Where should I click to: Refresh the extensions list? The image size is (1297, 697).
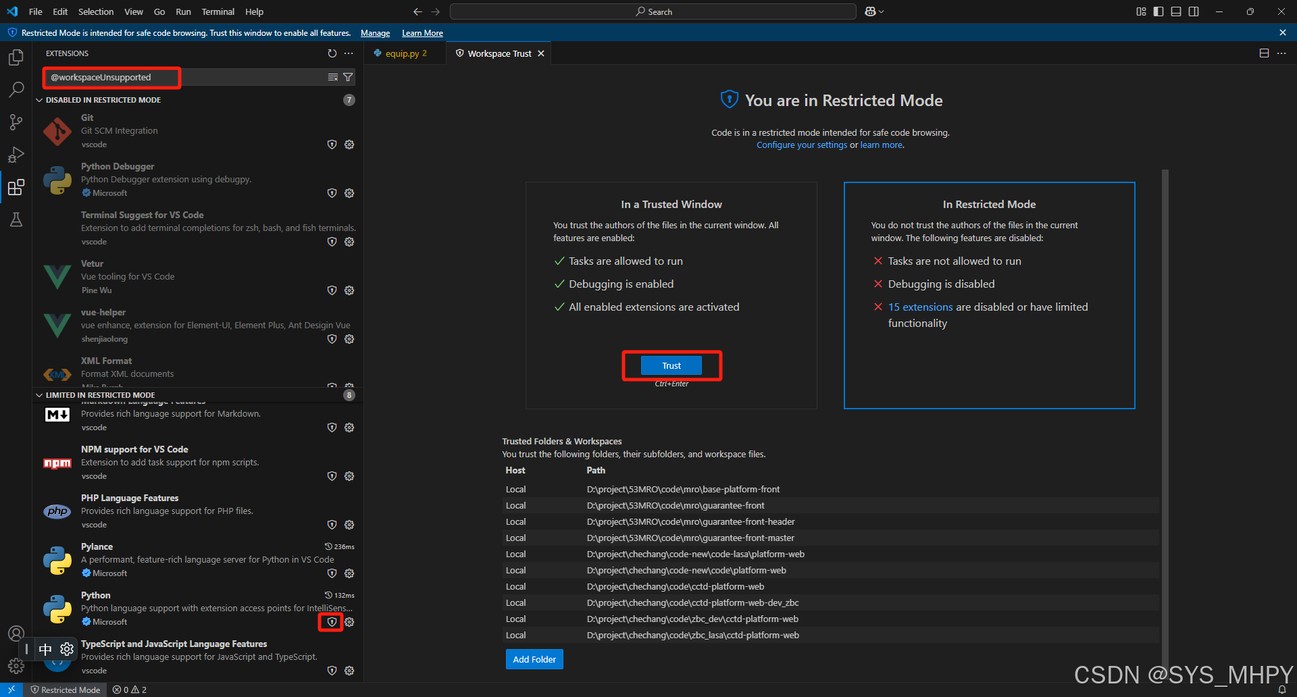(x=332, y=53)
